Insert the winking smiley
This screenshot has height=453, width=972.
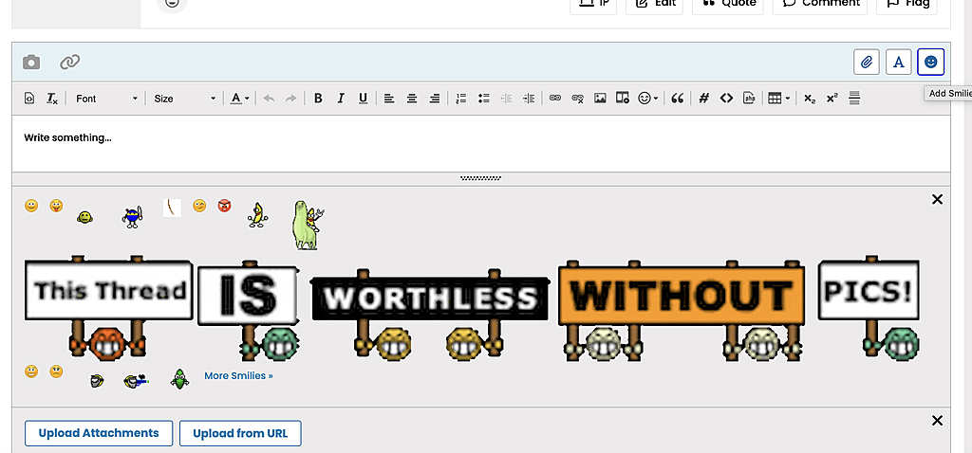[x=199, y=206]
